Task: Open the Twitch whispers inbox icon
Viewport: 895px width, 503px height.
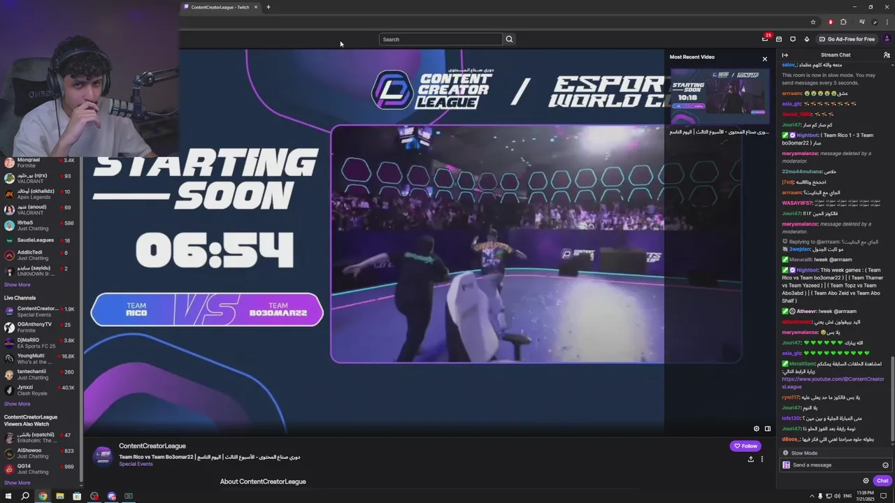Action: point(779,39)
